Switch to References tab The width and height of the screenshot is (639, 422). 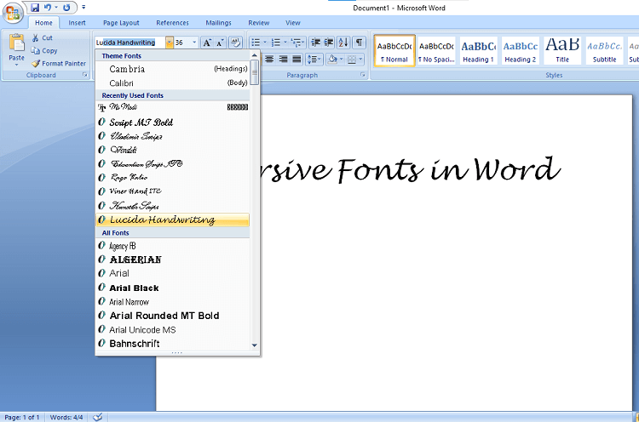[x=172, y=23]
